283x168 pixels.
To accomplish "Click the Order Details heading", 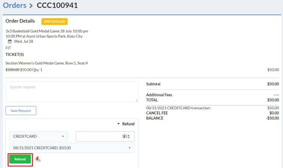I will (20, 21).
